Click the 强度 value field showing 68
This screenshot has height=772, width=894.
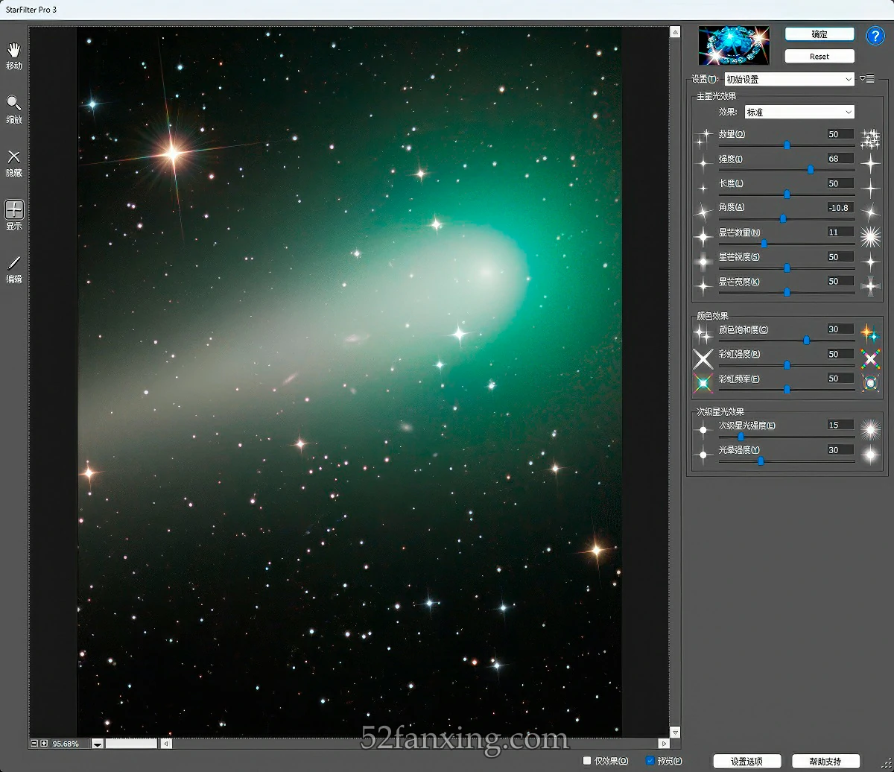pyautogui.click(x=840, y=159)
